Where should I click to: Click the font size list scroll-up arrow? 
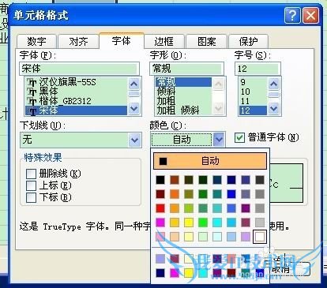(x=274, y=84)
